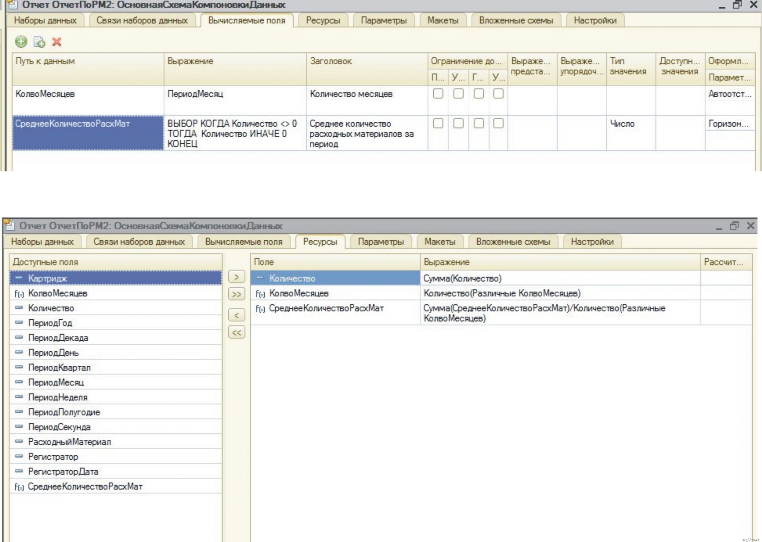Click ПериодМесяц expression cell

(x=235, y=100)
